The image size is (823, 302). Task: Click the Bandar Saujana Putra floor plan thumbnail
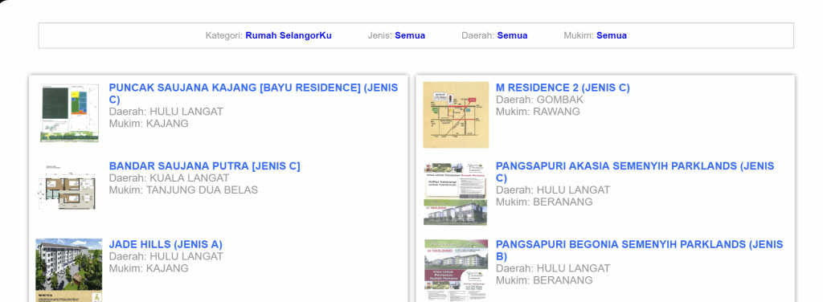click(68, 186)
